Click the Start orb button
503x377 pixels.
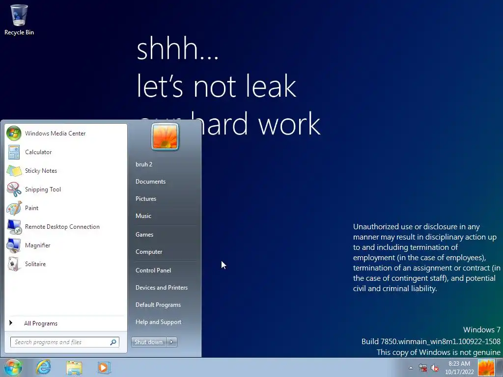pos(13,367)
